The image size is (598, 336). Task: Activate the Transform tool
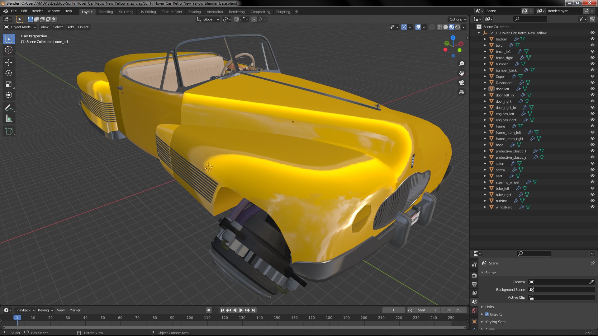click(9, 95)
